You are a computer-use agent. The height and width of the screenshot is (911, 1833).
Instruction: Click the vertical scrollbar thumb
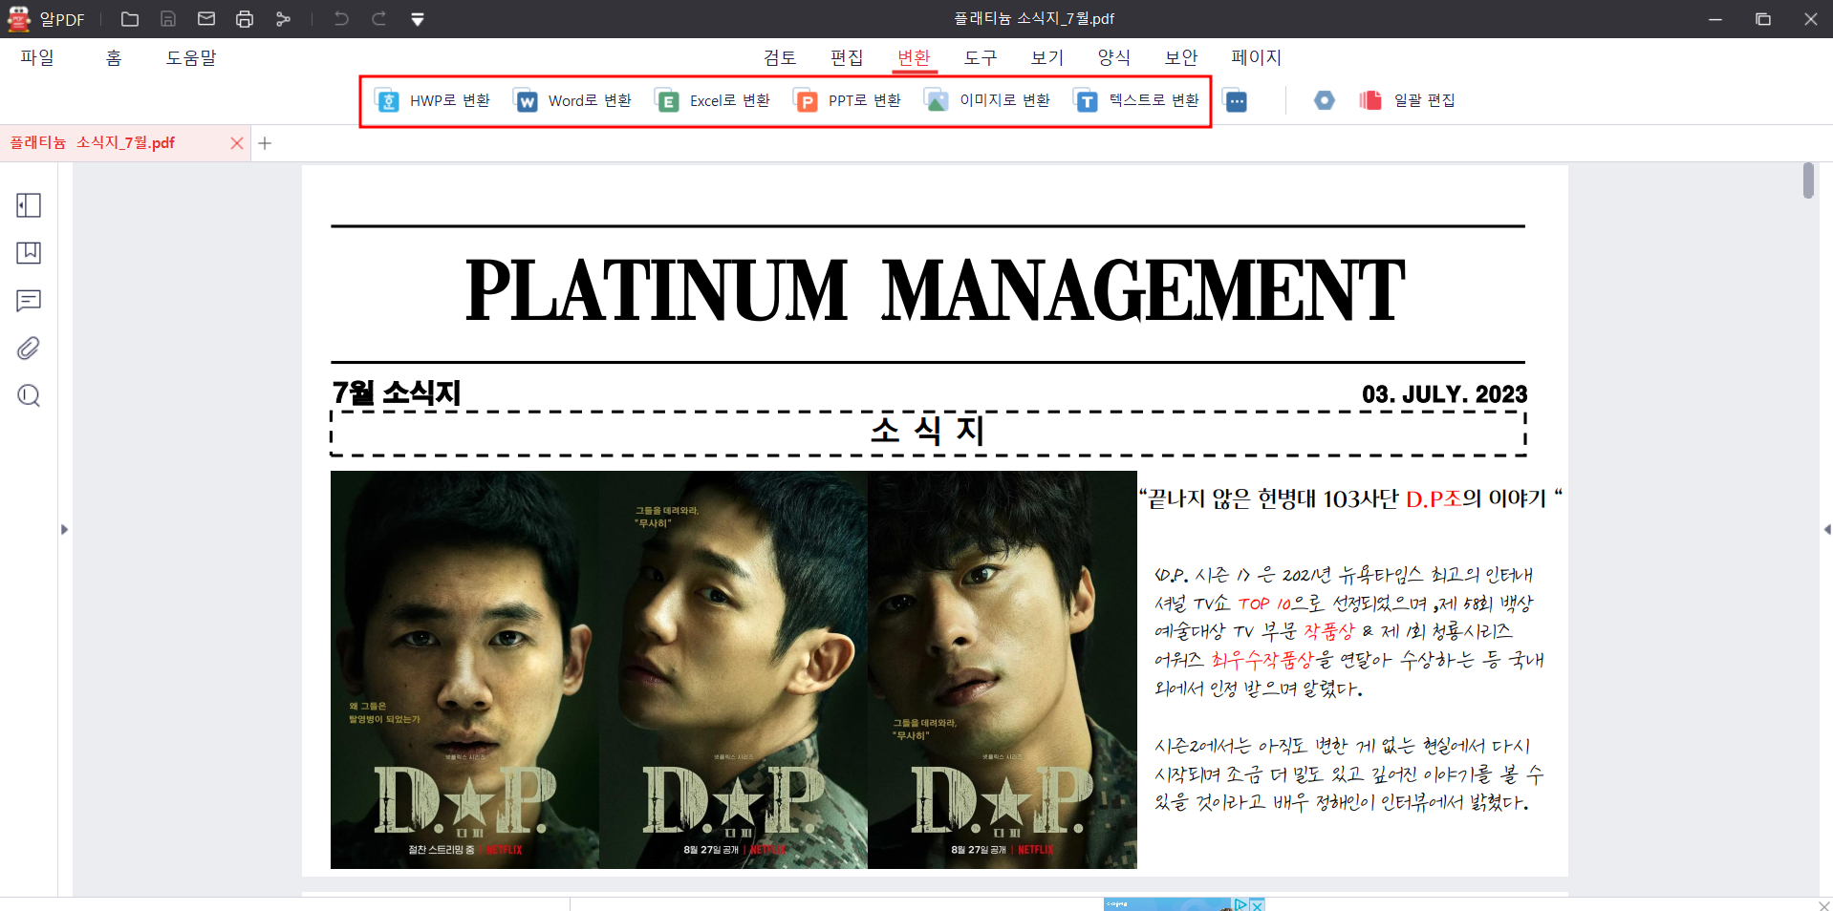(1808, 180)
